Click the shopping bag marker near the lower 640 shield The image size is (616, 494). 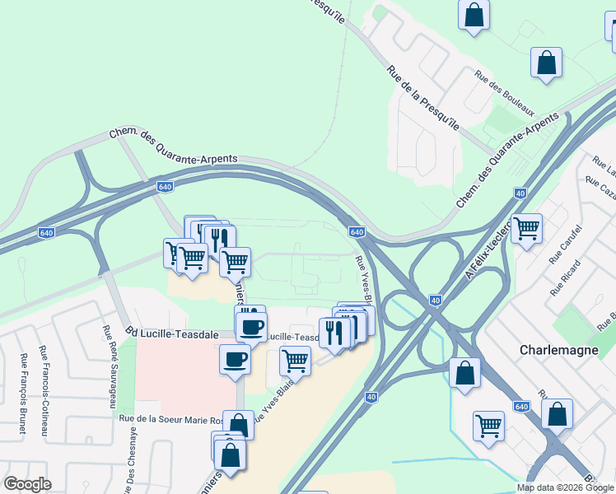coord(557,416)
